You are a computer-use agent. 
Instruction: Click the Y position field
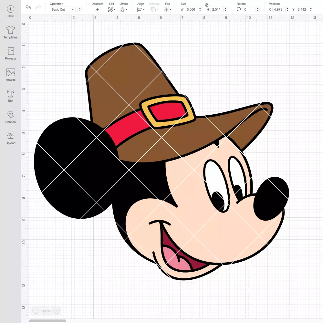click(x=303, y=9)
